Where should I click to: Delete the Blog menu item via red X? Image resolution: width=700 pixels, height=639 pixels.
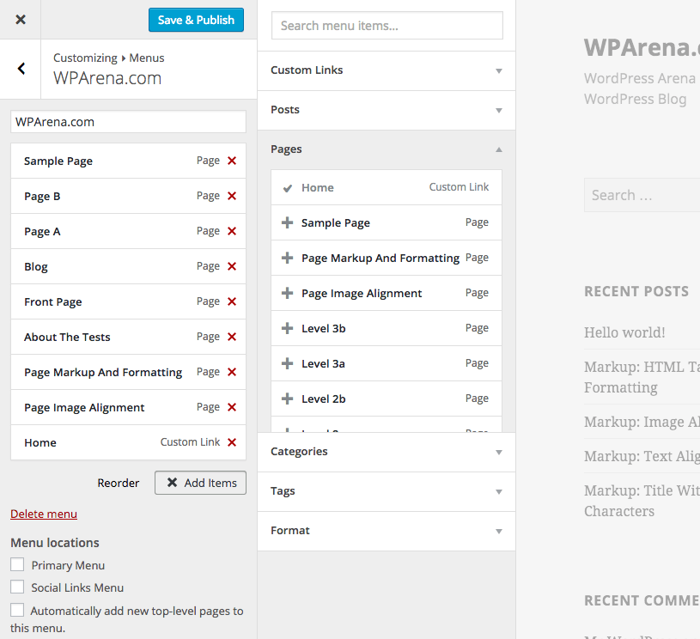coord(232,266)
